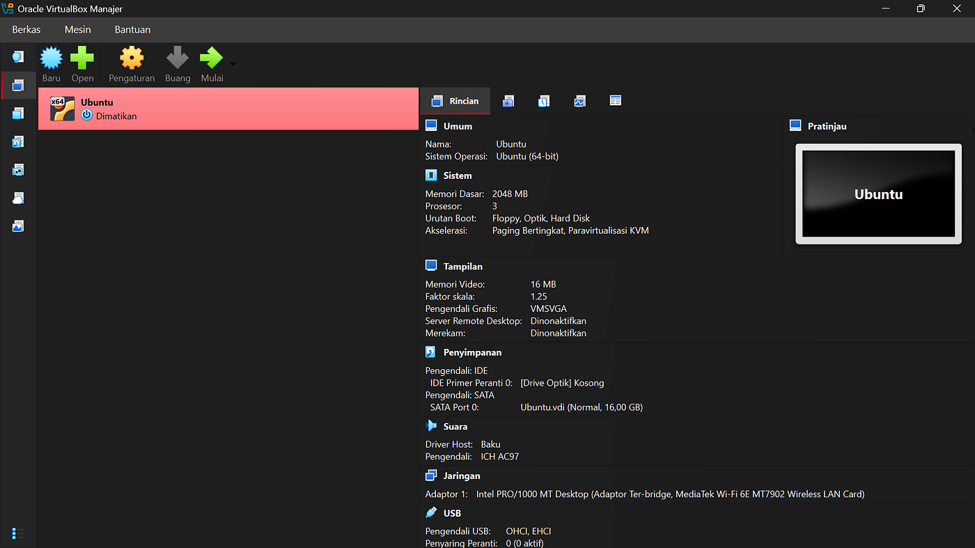Click the Penyaring Peranti 0 (0 aktif) value

pyautogui.click(x=525, y=543)
